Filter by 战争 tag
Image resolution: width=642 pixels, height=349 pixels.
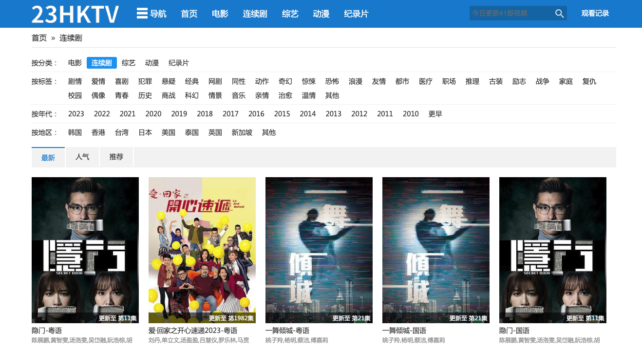pos(543,81)
